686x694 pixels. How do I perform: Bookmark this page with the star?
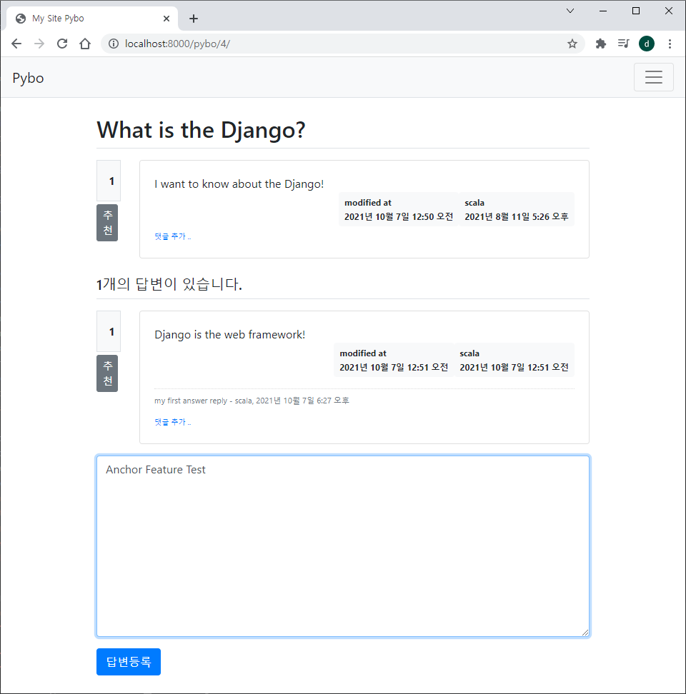[x=572, y=44]
